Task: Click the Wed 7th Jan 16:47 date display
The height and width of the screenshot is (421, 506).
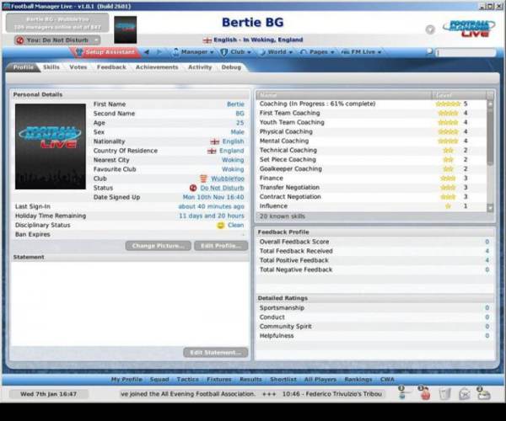Action: point(48,394)
